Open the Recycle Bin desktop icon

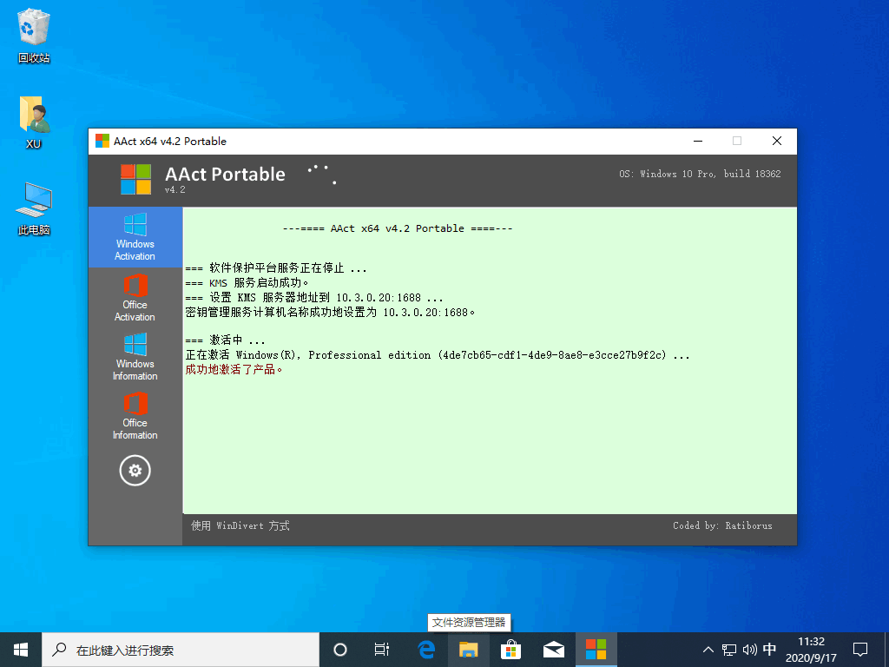pos(34,36)
